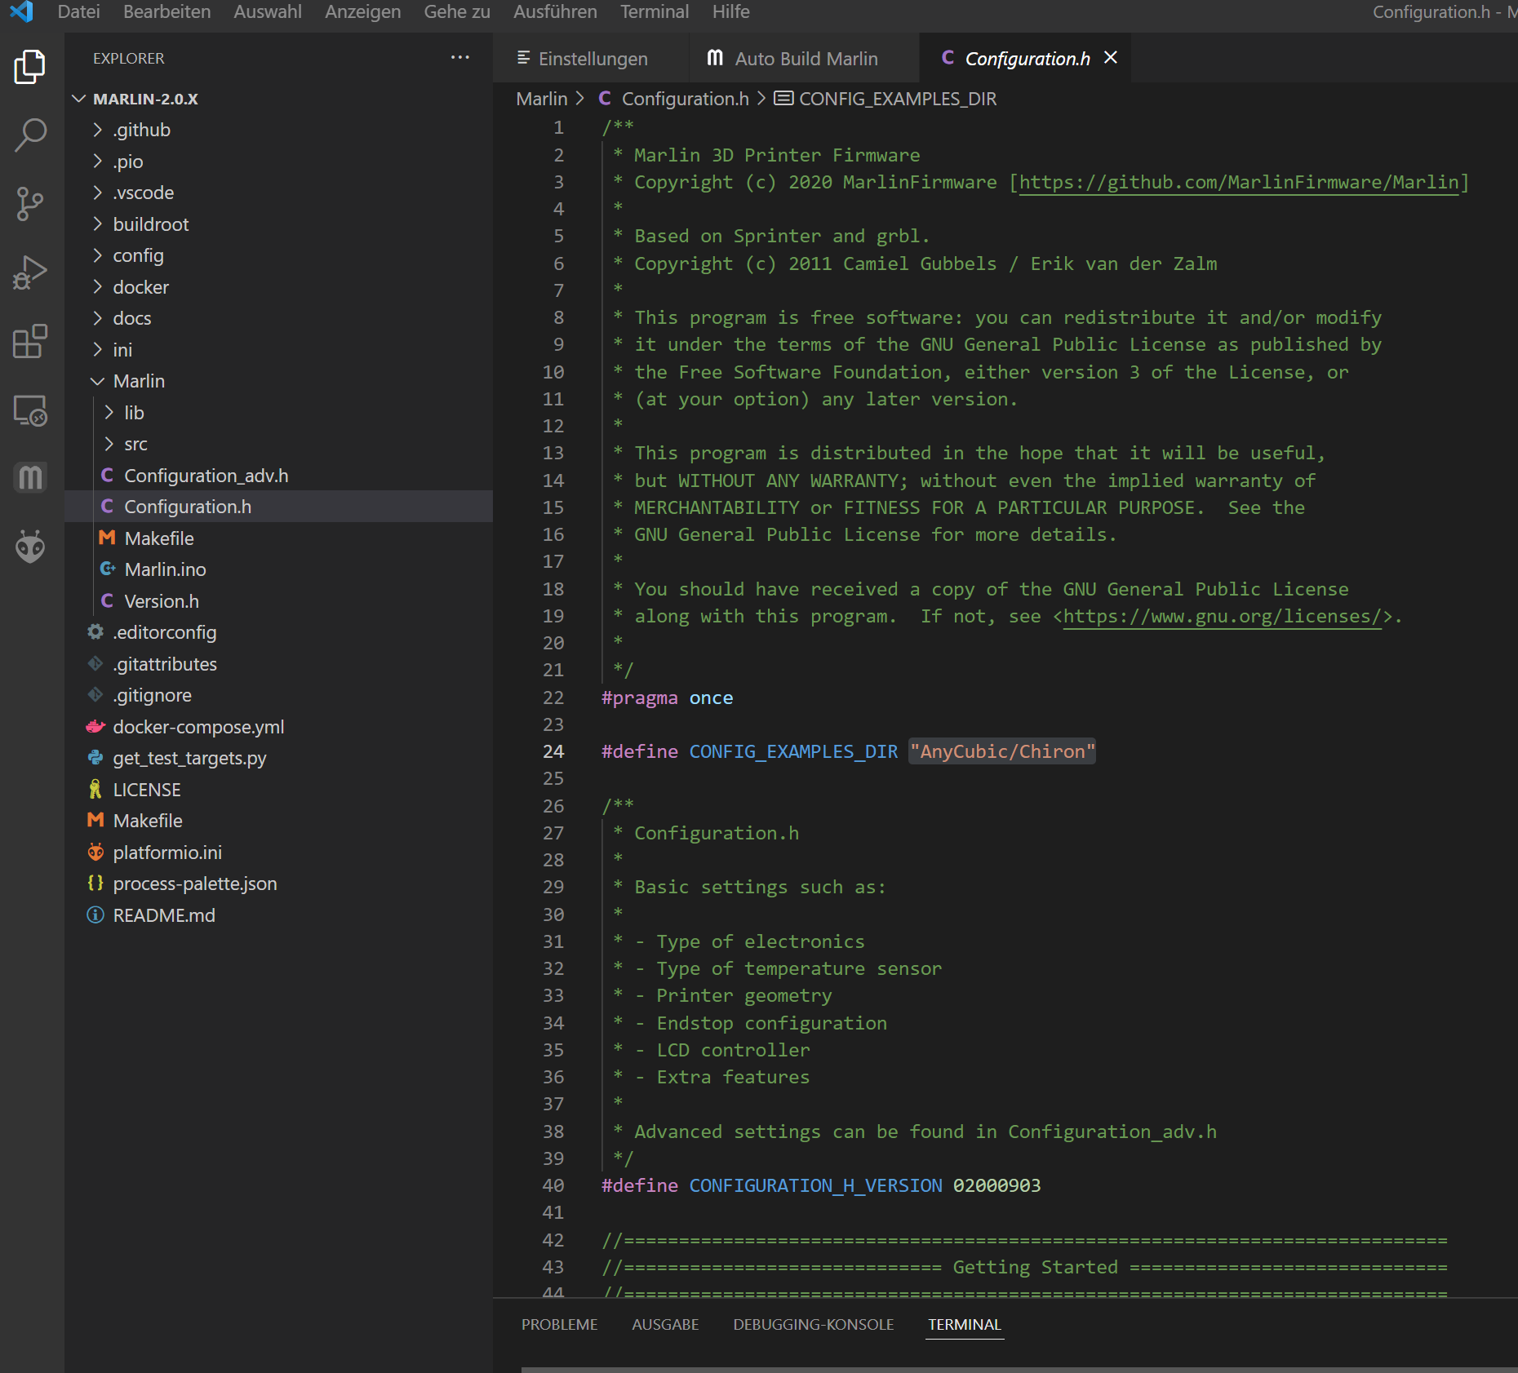Open the Terminal menu
The image size is (1518, 1373).
point(654,12)
